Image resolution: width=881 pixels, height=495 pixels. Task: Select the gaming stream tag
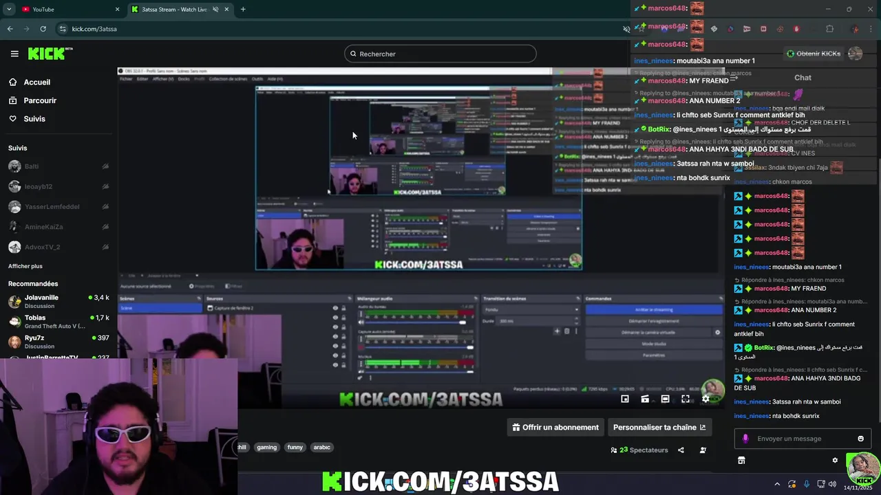266,448
